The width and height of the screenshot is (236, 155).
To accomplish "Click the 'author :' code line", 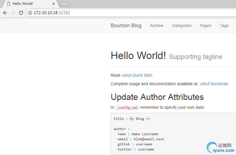I will pyautogui.click(x=121, y=129).
